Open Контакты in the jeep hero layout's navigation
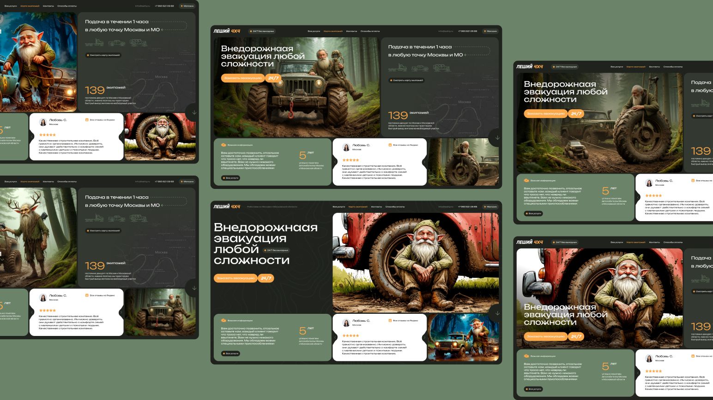Viewport: 713px width, 400px height. pos(351,31)
